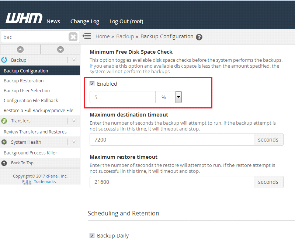Click the sidebar scroll up arrow
The width and height of the screenshot is (295, 243).
point(20,50)
